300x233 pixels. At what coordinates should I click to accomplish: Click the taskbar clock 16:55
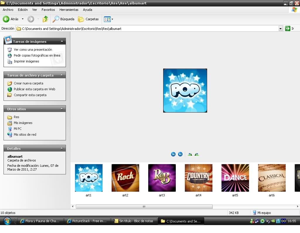[292, 221]
